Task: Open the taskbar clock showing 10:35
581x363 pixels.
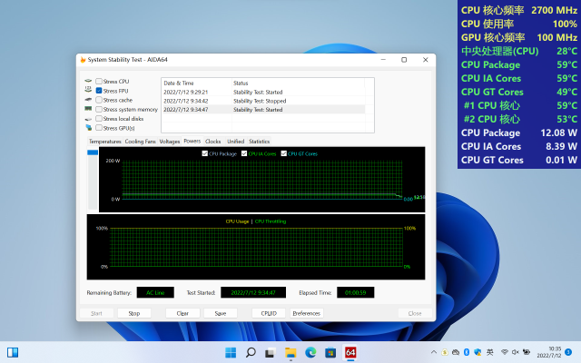Action: pyautogui.click(x=549, y=352)
